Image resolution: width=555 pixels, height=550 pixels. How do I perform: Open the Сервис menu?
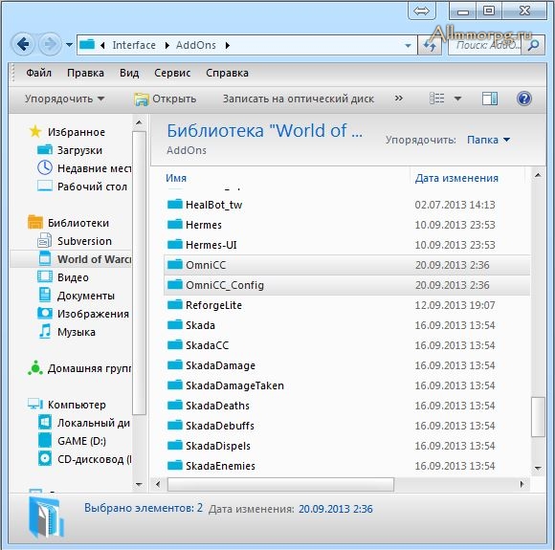172,73
